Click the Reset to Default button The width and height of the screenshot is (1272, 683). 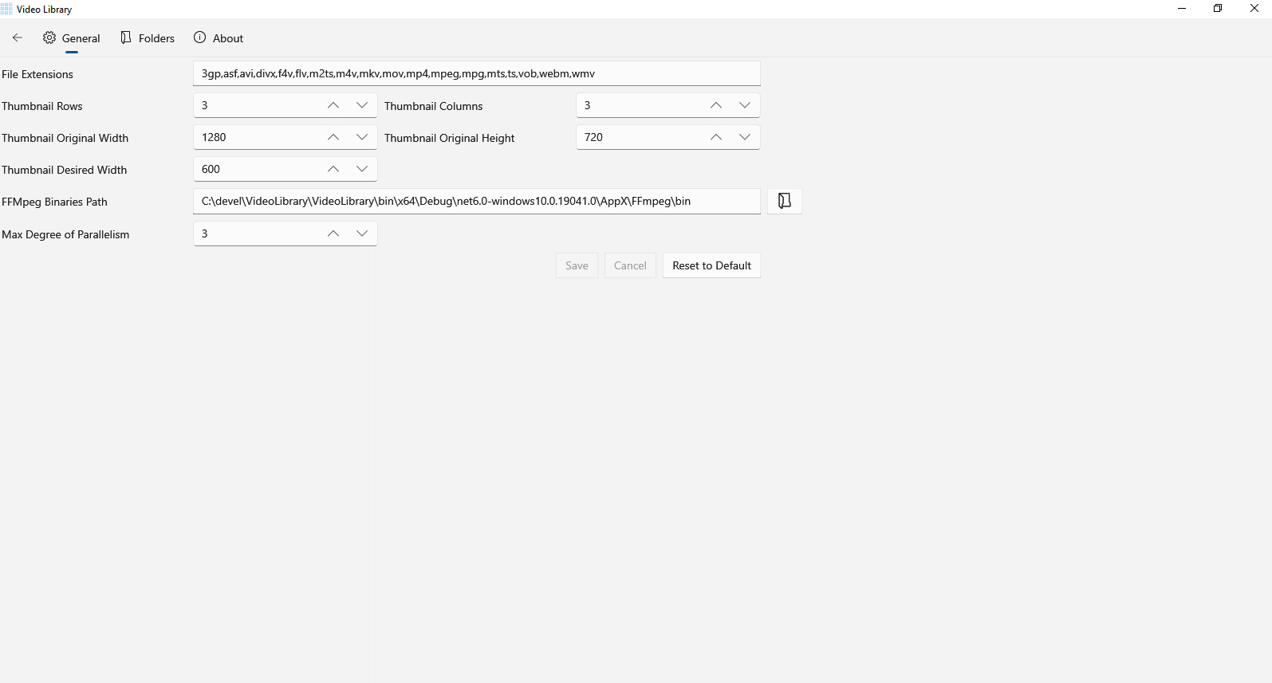711,265
